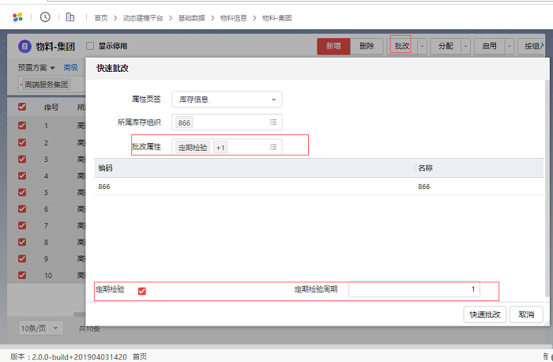Uncheck the checkbox for row 6
This screenshot has width=553, height=362.
click(22, 209)
